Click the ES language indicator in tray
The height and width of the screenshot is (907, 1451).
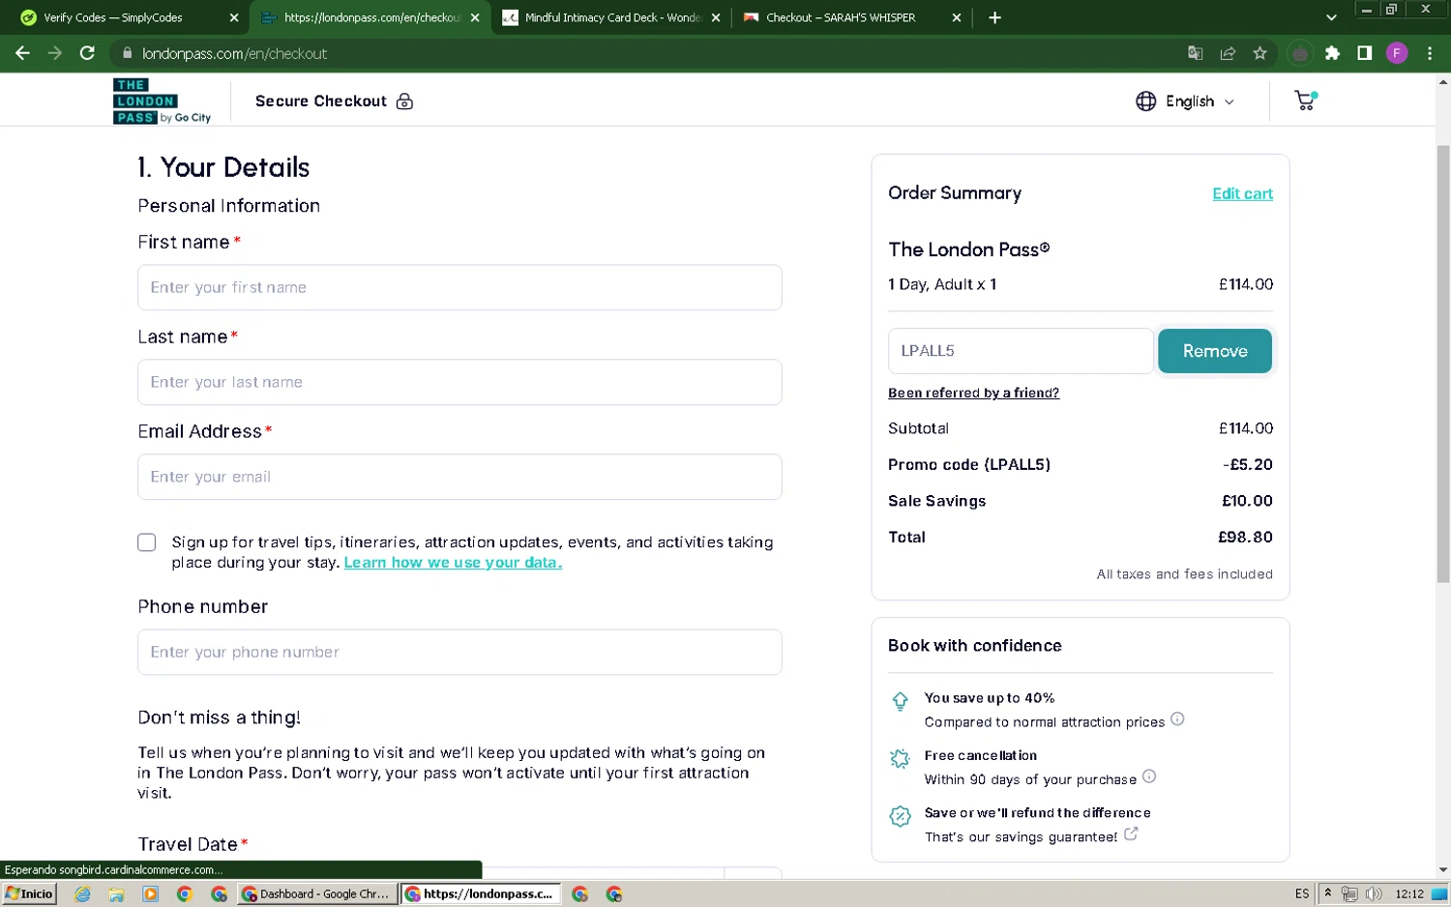pos(1302,893)
